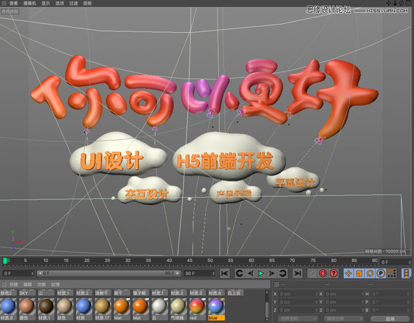Screen dimensions: 414x323
Task: Toggle point level animation recording
Action: [392, 274]
